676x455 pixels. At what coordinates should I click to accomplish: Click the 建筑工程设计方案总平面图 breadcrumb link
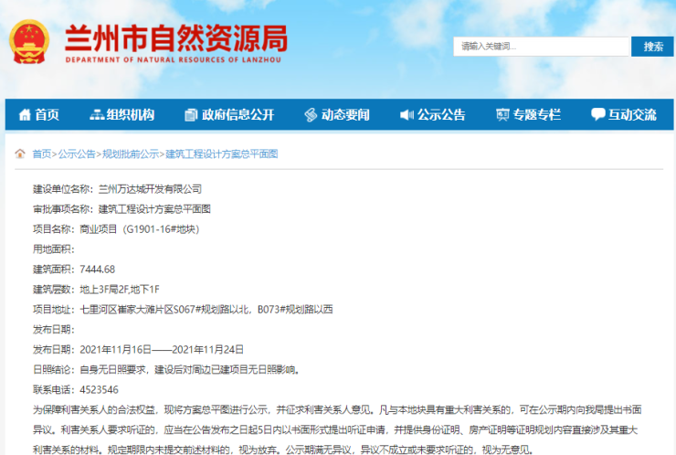[x=222, y=154]
